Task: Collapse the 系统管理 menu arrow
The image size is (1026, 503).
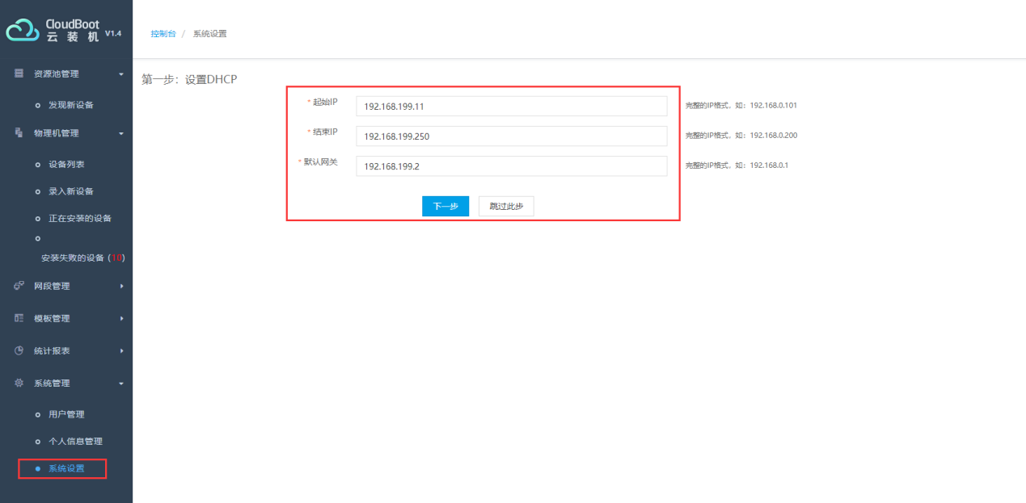Action: click(121, 384)
